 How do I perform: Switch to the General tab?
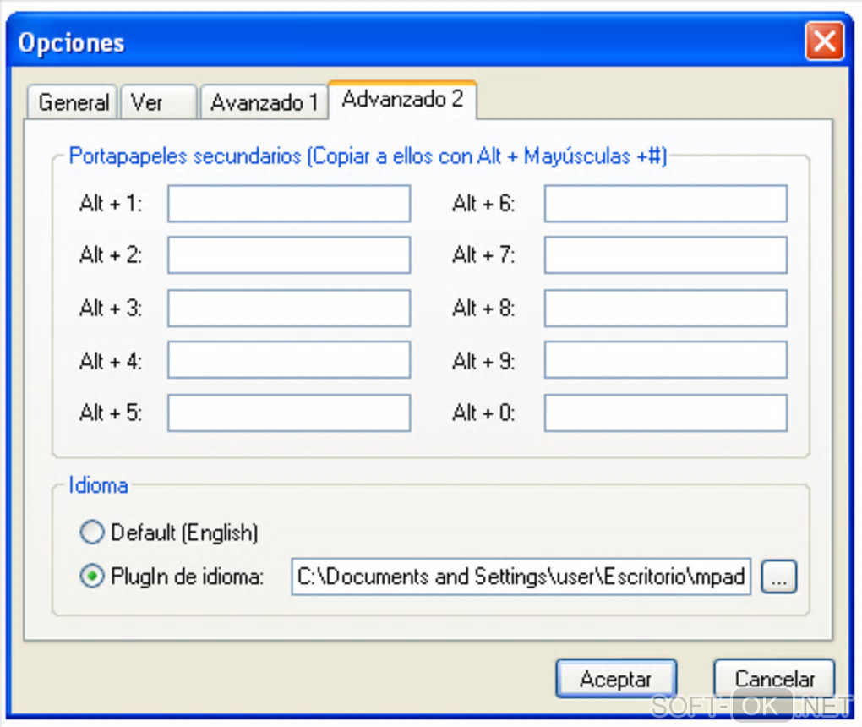pyautogui.click(x=74, y=103)
